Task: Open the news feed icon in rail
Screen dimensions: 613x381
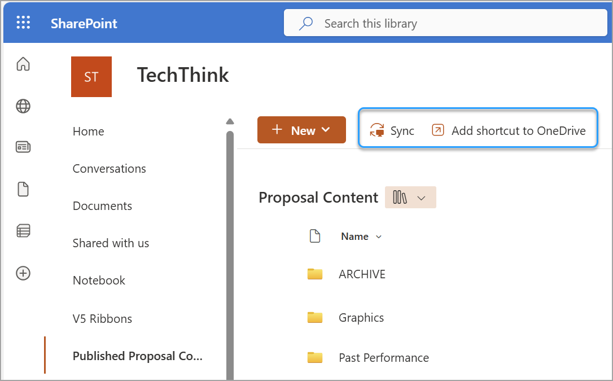Action: point(23,147)
